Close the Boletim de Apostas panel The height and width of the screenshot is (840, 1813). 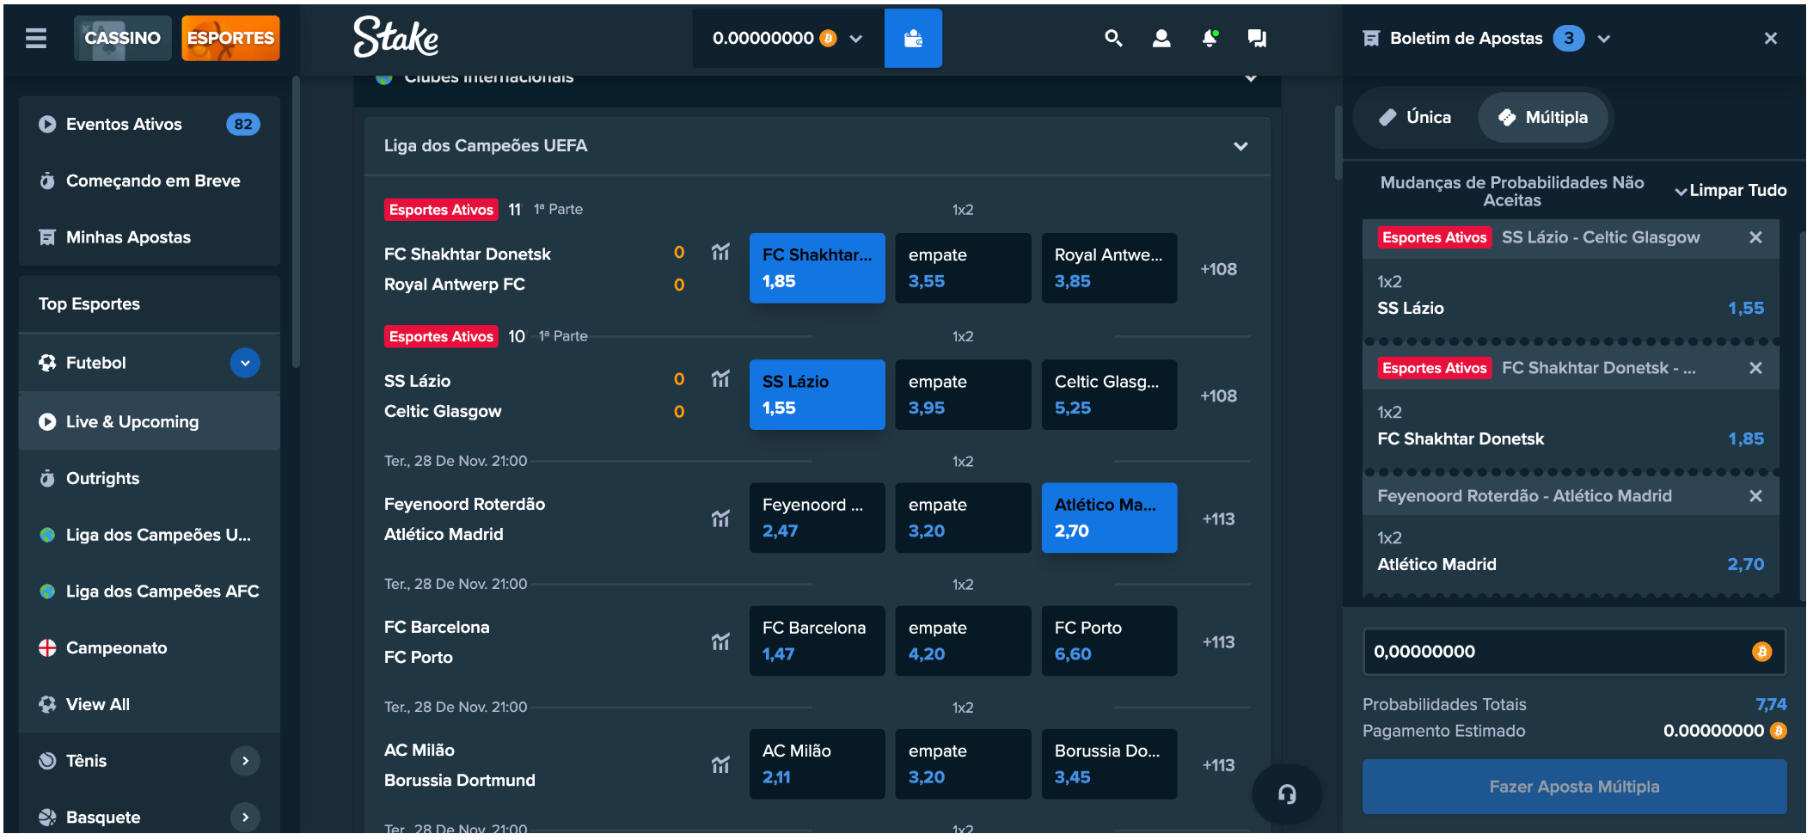coord(1771,39)
